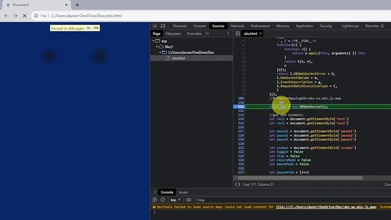The image size is (391, 220).
Task: Collapse the top frame tree node
Action: (153, 41)
